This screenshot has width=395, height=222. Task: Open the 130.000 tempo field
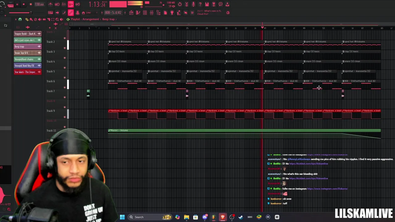39,4
